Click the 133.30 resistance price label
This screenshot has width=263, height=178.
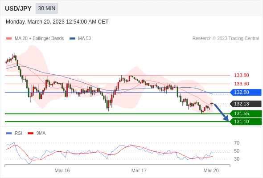coord(241,84)
